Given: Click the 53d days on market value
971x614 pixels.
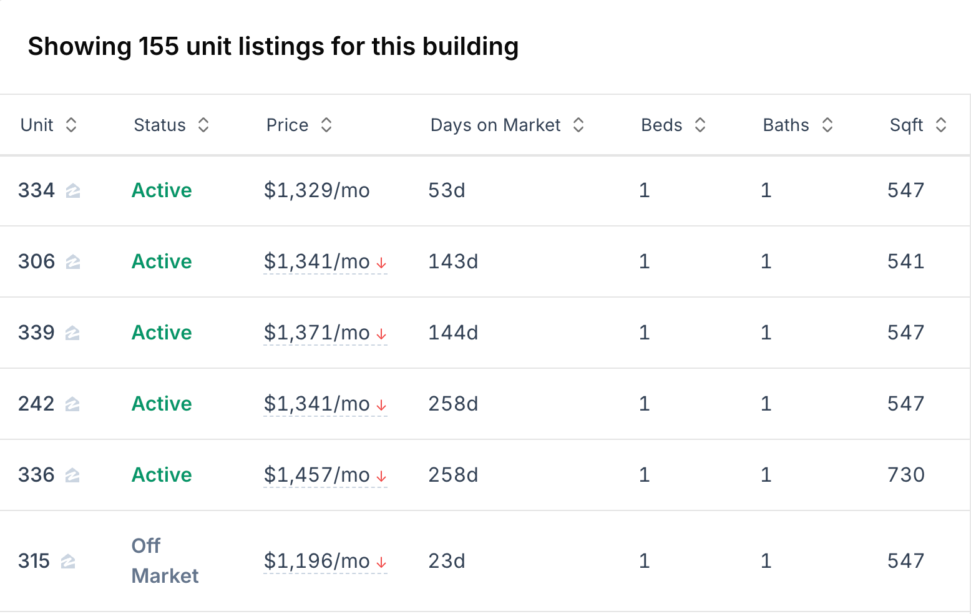Looking at the screenshot, I should click(x=447, y=190).
